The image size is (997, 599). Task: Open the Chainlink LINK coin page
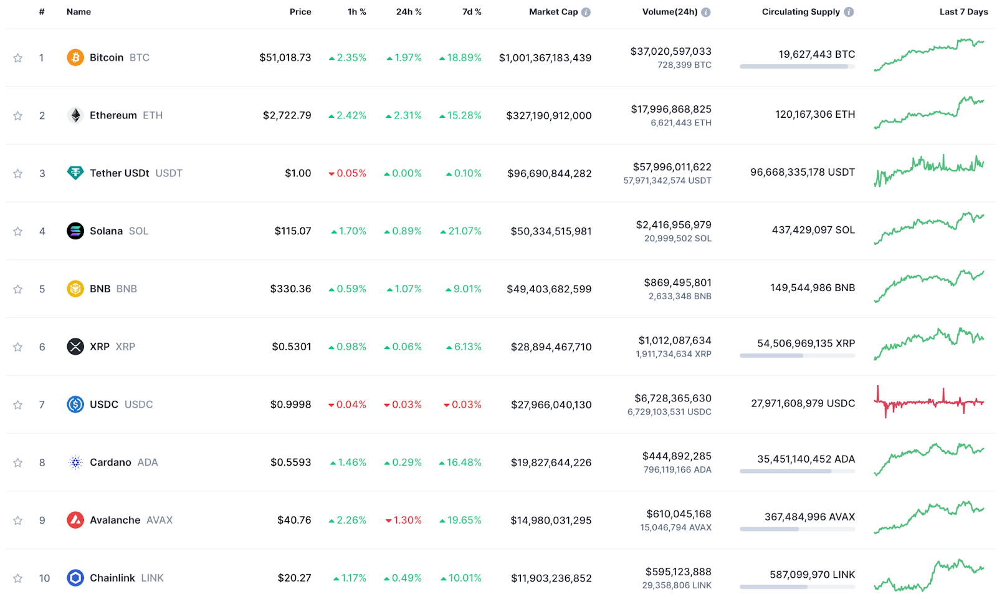tap(126, 578)
